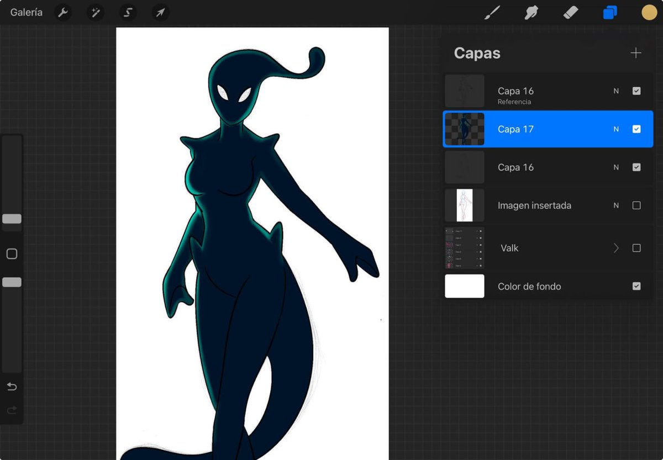Activate the Transform arrow tool
The width and height of the screenshot is (663, 460).
(160, 12)
